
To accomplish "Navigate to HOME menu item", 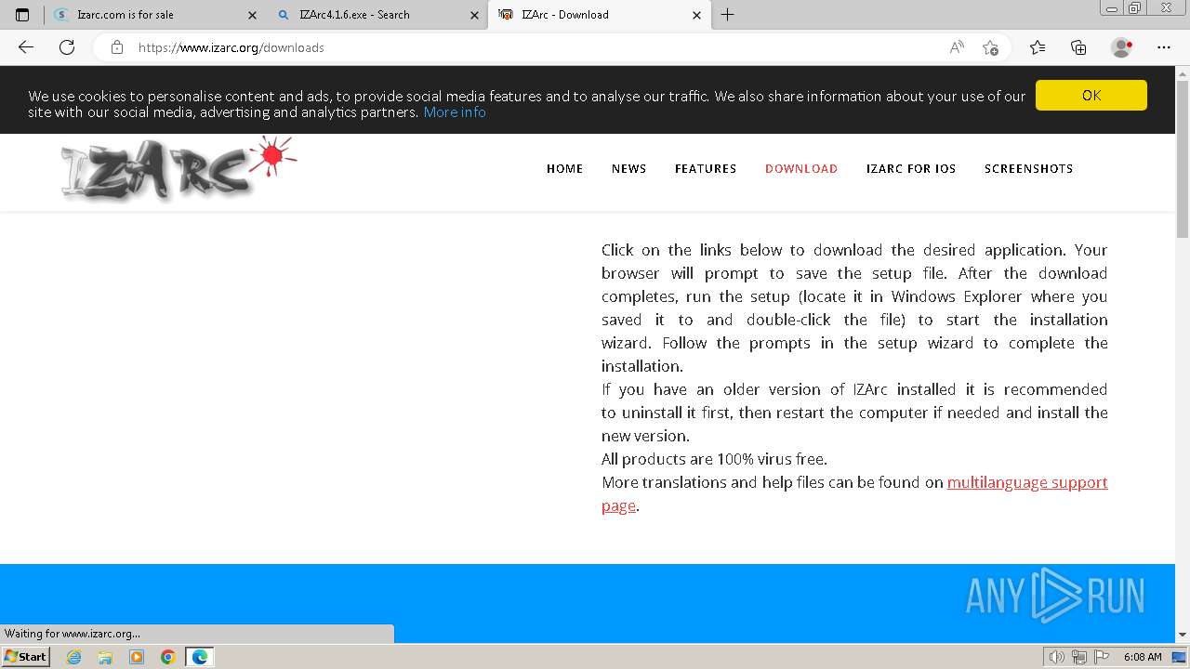I will click(564, 168).
